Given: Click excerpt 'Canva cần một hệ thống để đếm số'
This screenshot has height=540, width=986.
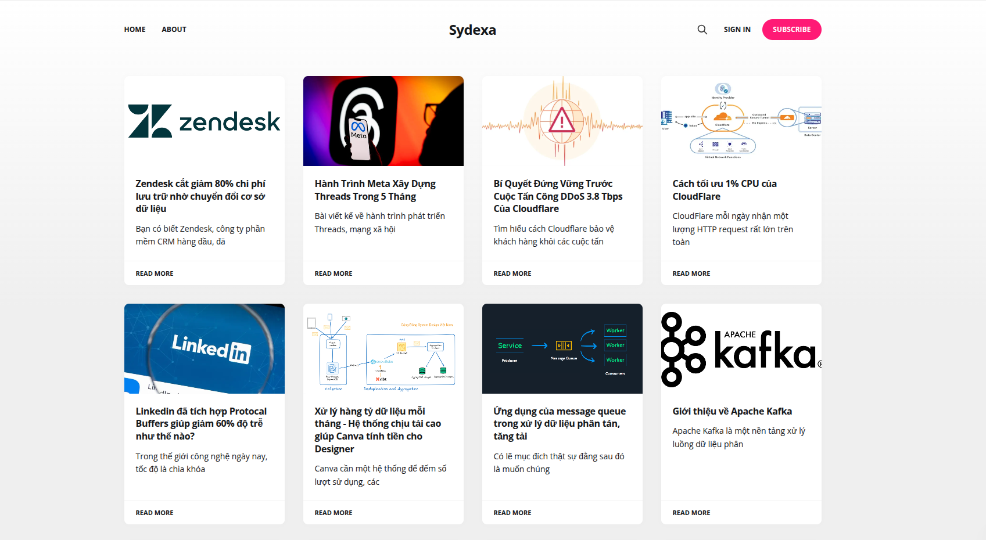Looking at the screenshot, I should click(x=381, y=475).
